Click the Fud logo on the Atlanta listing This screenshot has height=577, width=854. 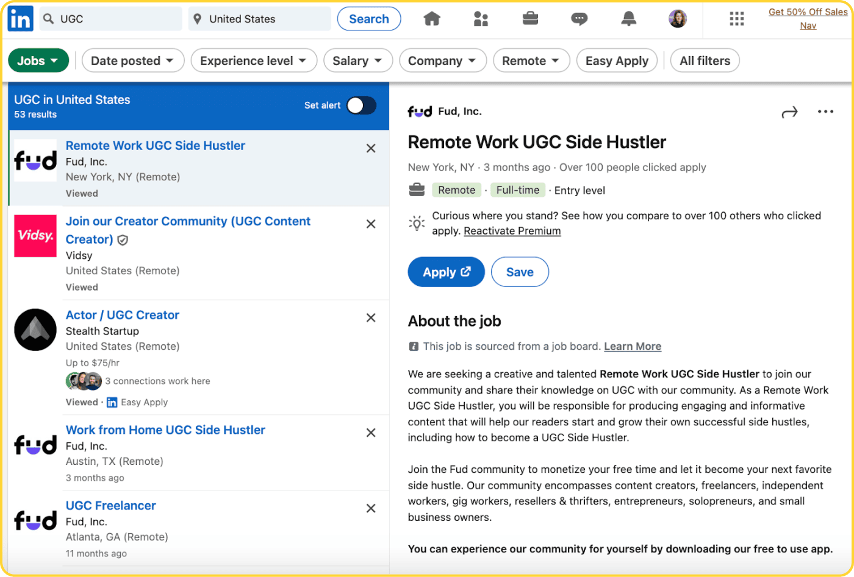point(35,520)
